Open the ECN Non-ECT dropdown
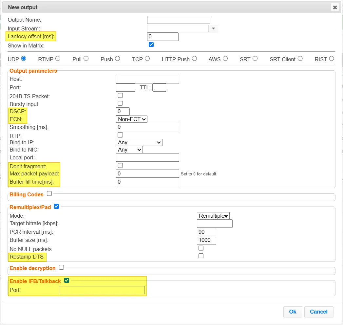 click(131, 119)
